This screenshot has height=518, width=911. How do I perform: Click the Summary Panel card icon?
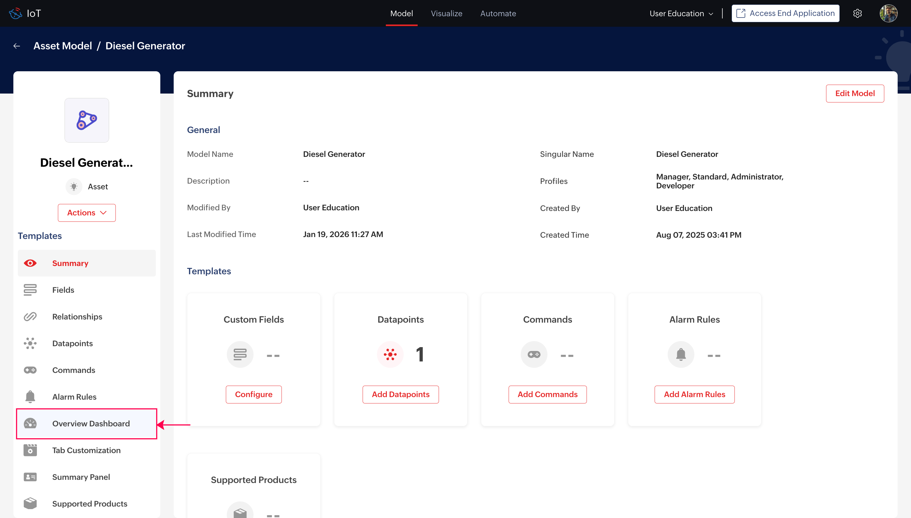coord(30,477)
